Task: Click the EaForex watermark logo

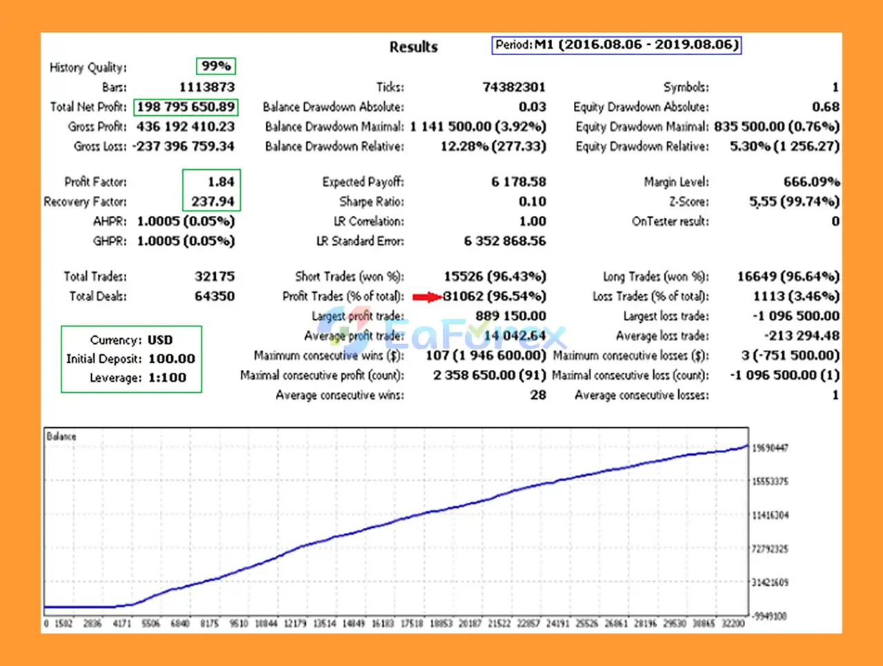Action: 441,337
